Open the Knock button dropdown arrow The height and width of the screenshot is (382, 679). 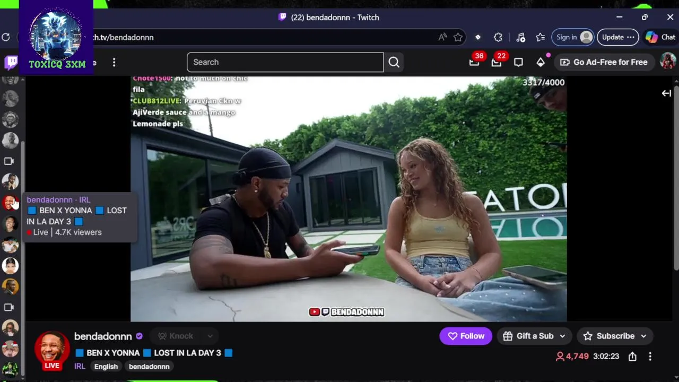[x=210, y=336]
